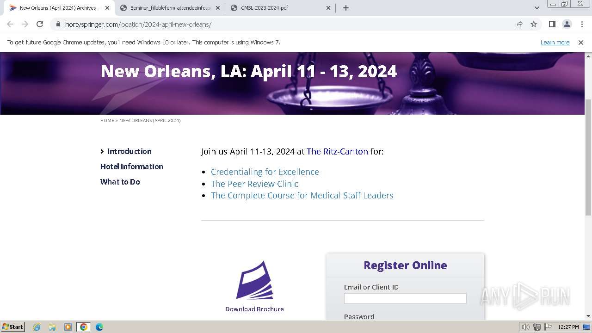
Task: Click the 12:27 PM system clock
Action: pyautogui.click(x=568, y=327)
